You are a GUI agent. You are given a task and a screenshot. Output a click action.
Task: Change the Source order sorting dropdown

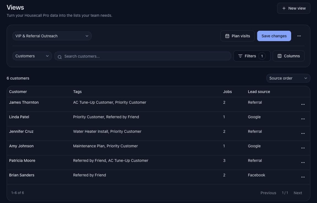pyautogui.click(x=288, y=78)
